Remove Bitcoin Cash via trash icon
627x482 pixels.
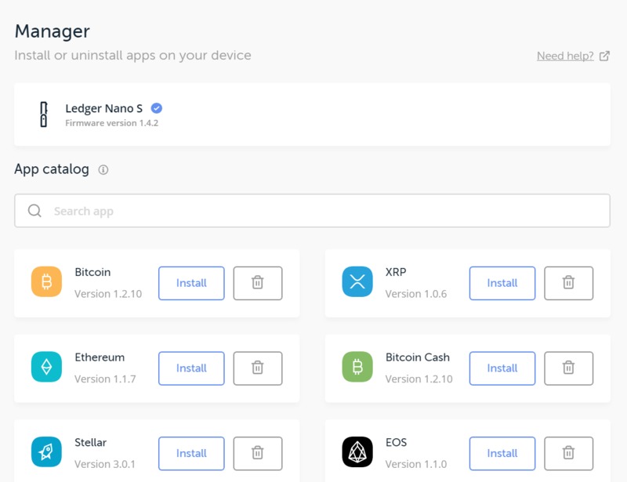coord(568,368)
